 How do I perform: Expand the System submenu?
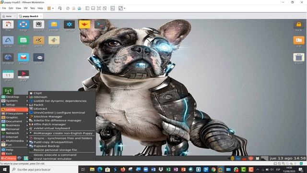pyautogui.click(x=14, y=101)
